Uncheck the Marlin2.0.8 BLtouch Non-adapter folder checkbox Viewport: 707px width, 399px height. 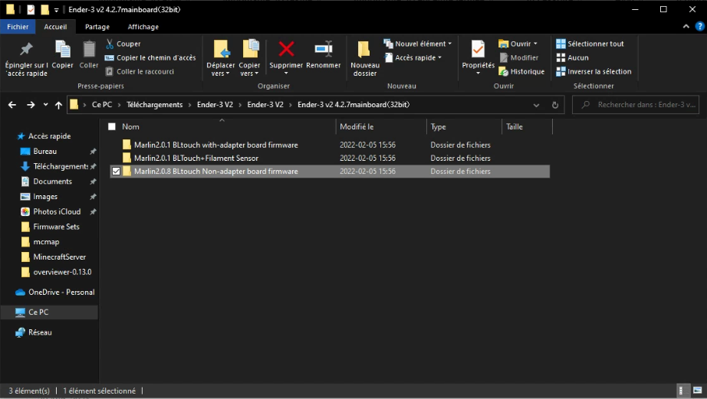tap(116, 172)
